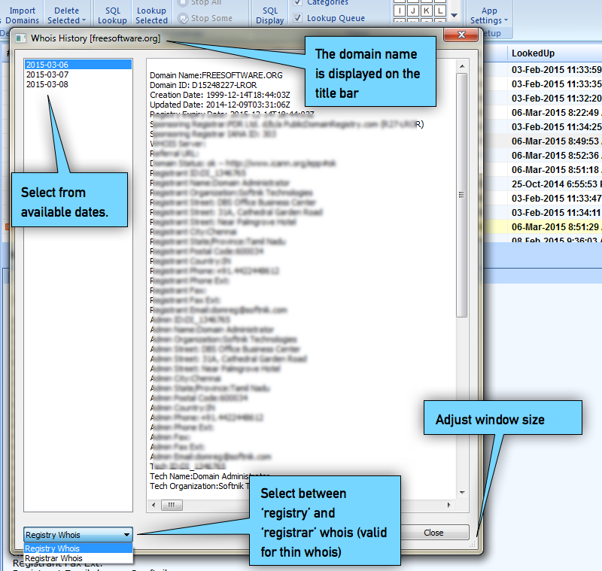Click the horizontal scrollbar left arrow
This screenshot has height=571, width=602.
(x=154, y=505)
